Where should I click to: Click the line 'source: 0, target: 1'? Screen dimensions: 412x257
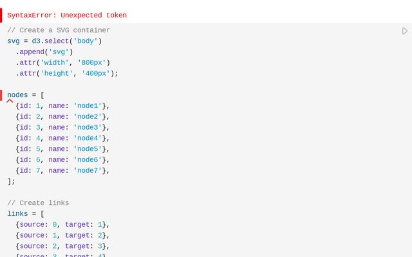coord(62,224)
